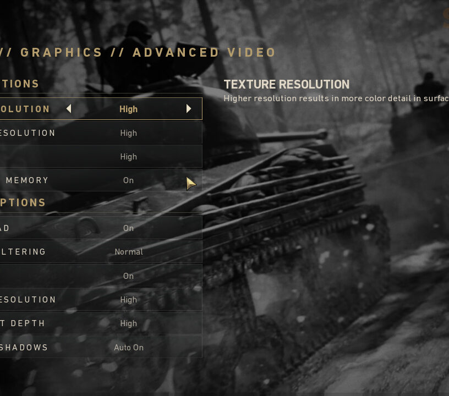
Task: Click the Advanced Video breadcrumb heading
Action: coord(204,52)
